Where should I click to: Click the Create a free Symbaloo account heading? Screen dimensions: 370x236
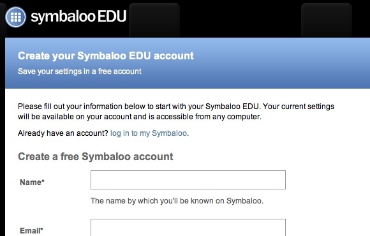tap(96, 156)
